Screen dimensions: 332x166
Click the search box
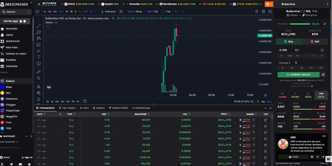[x=16, y=12]
